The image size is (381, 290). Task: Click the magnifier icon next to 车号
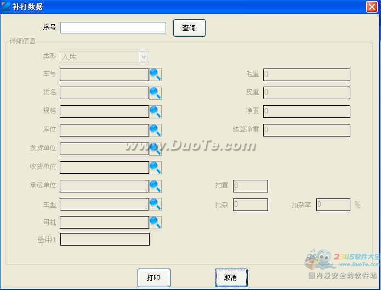[x=155, y=75]
